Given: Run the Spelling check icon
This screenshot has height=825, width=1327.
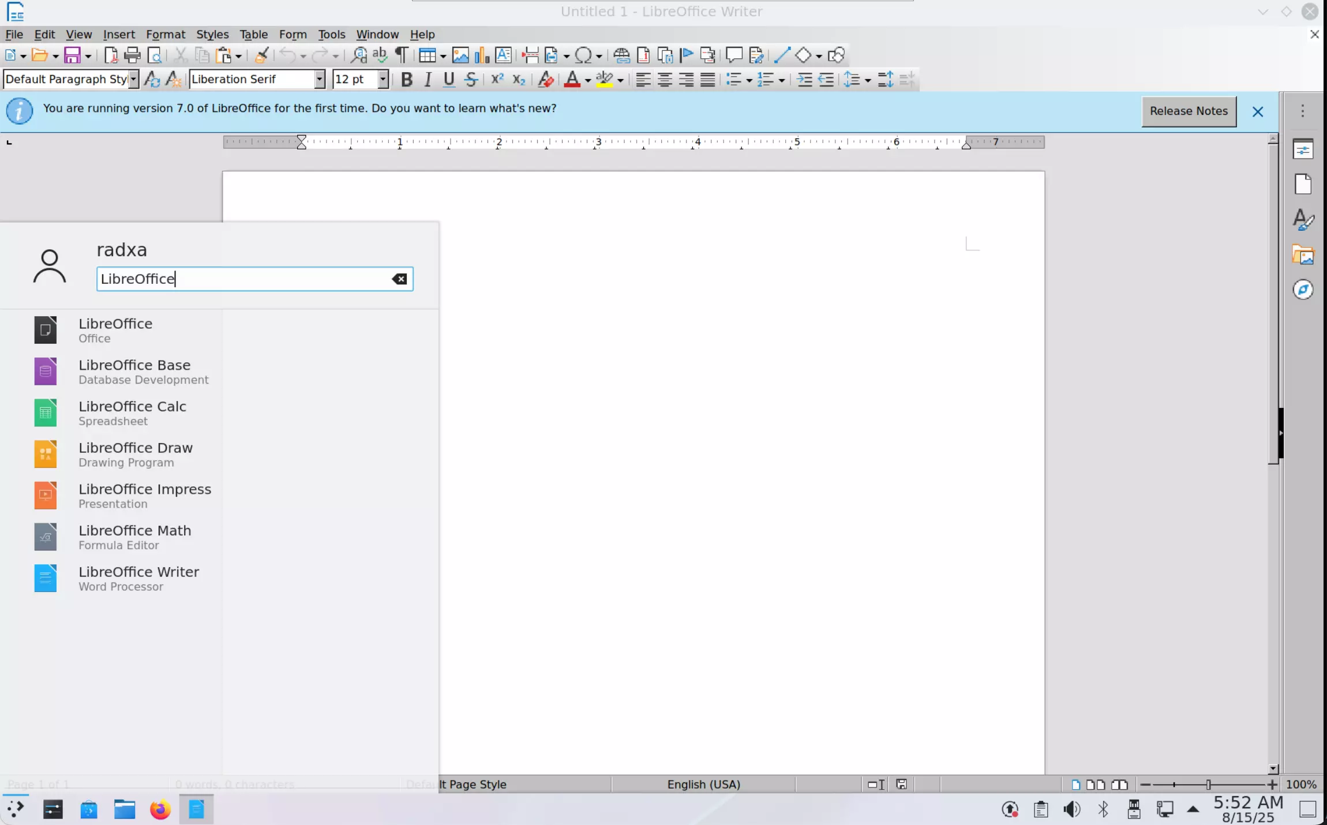Looking at the screenshot, I should pyautogui.click(x=380, y=55).
